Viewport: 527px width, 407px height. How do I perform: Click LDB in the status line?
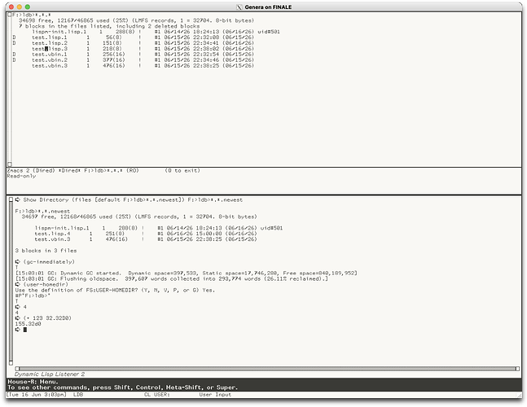pyautogui.click(x=78, y=395)
